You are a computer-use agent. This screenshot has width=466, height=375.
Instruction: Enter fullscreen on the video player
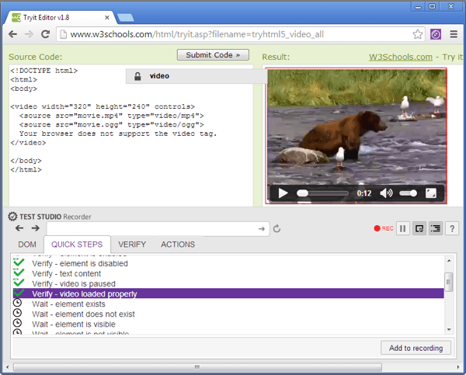pos(431,193)
